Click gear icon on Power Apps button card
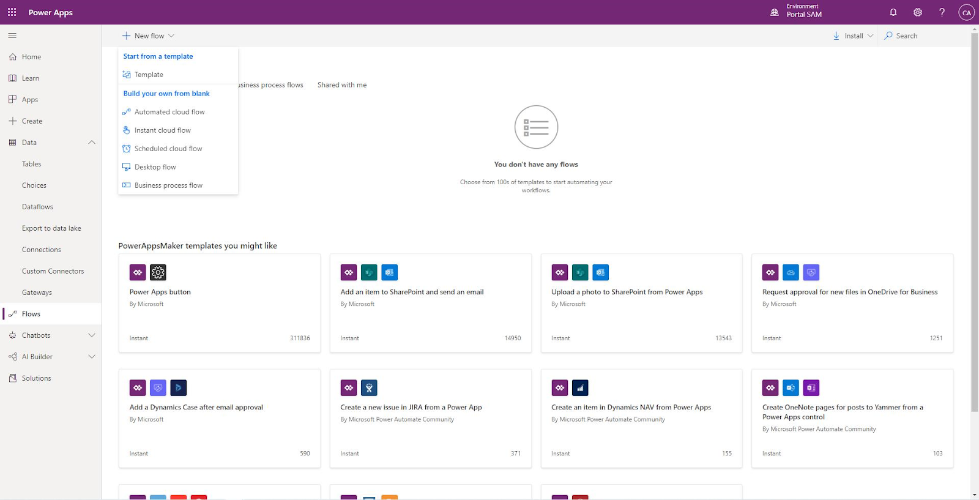Viewport: 979px width, 500px height. pyautogui.click(x=158, y=272)
